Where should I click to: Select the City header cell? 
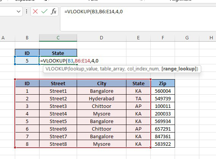(x=101, y=83)
